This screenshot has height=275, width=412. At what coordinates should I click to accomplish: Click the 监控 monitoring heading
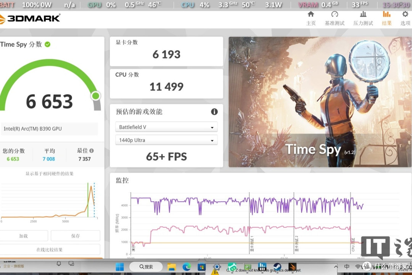(x=122, y=180)
